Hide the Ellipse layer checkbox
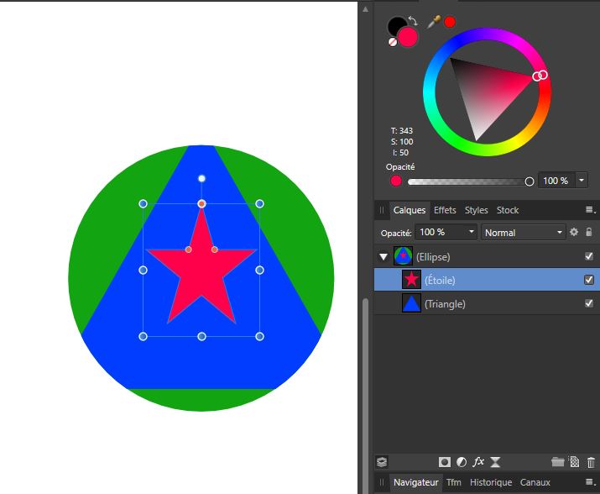This screenshot has height=494, width=600. coord(589,256)
